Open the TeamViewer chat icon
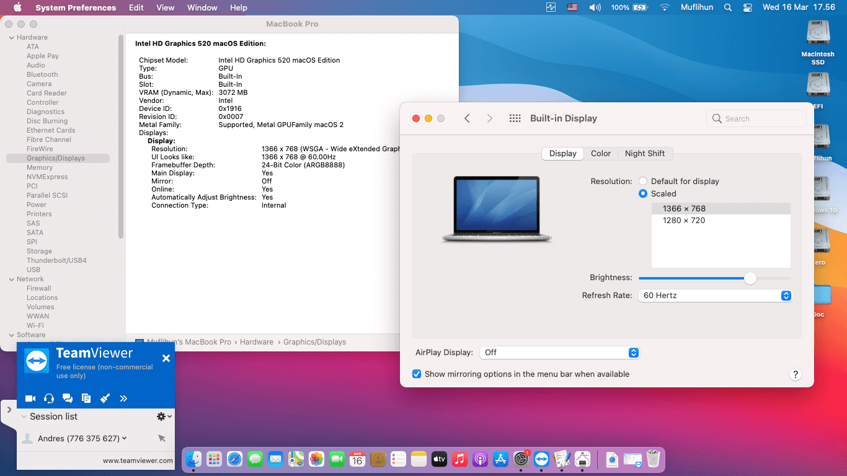 point(68,399)
